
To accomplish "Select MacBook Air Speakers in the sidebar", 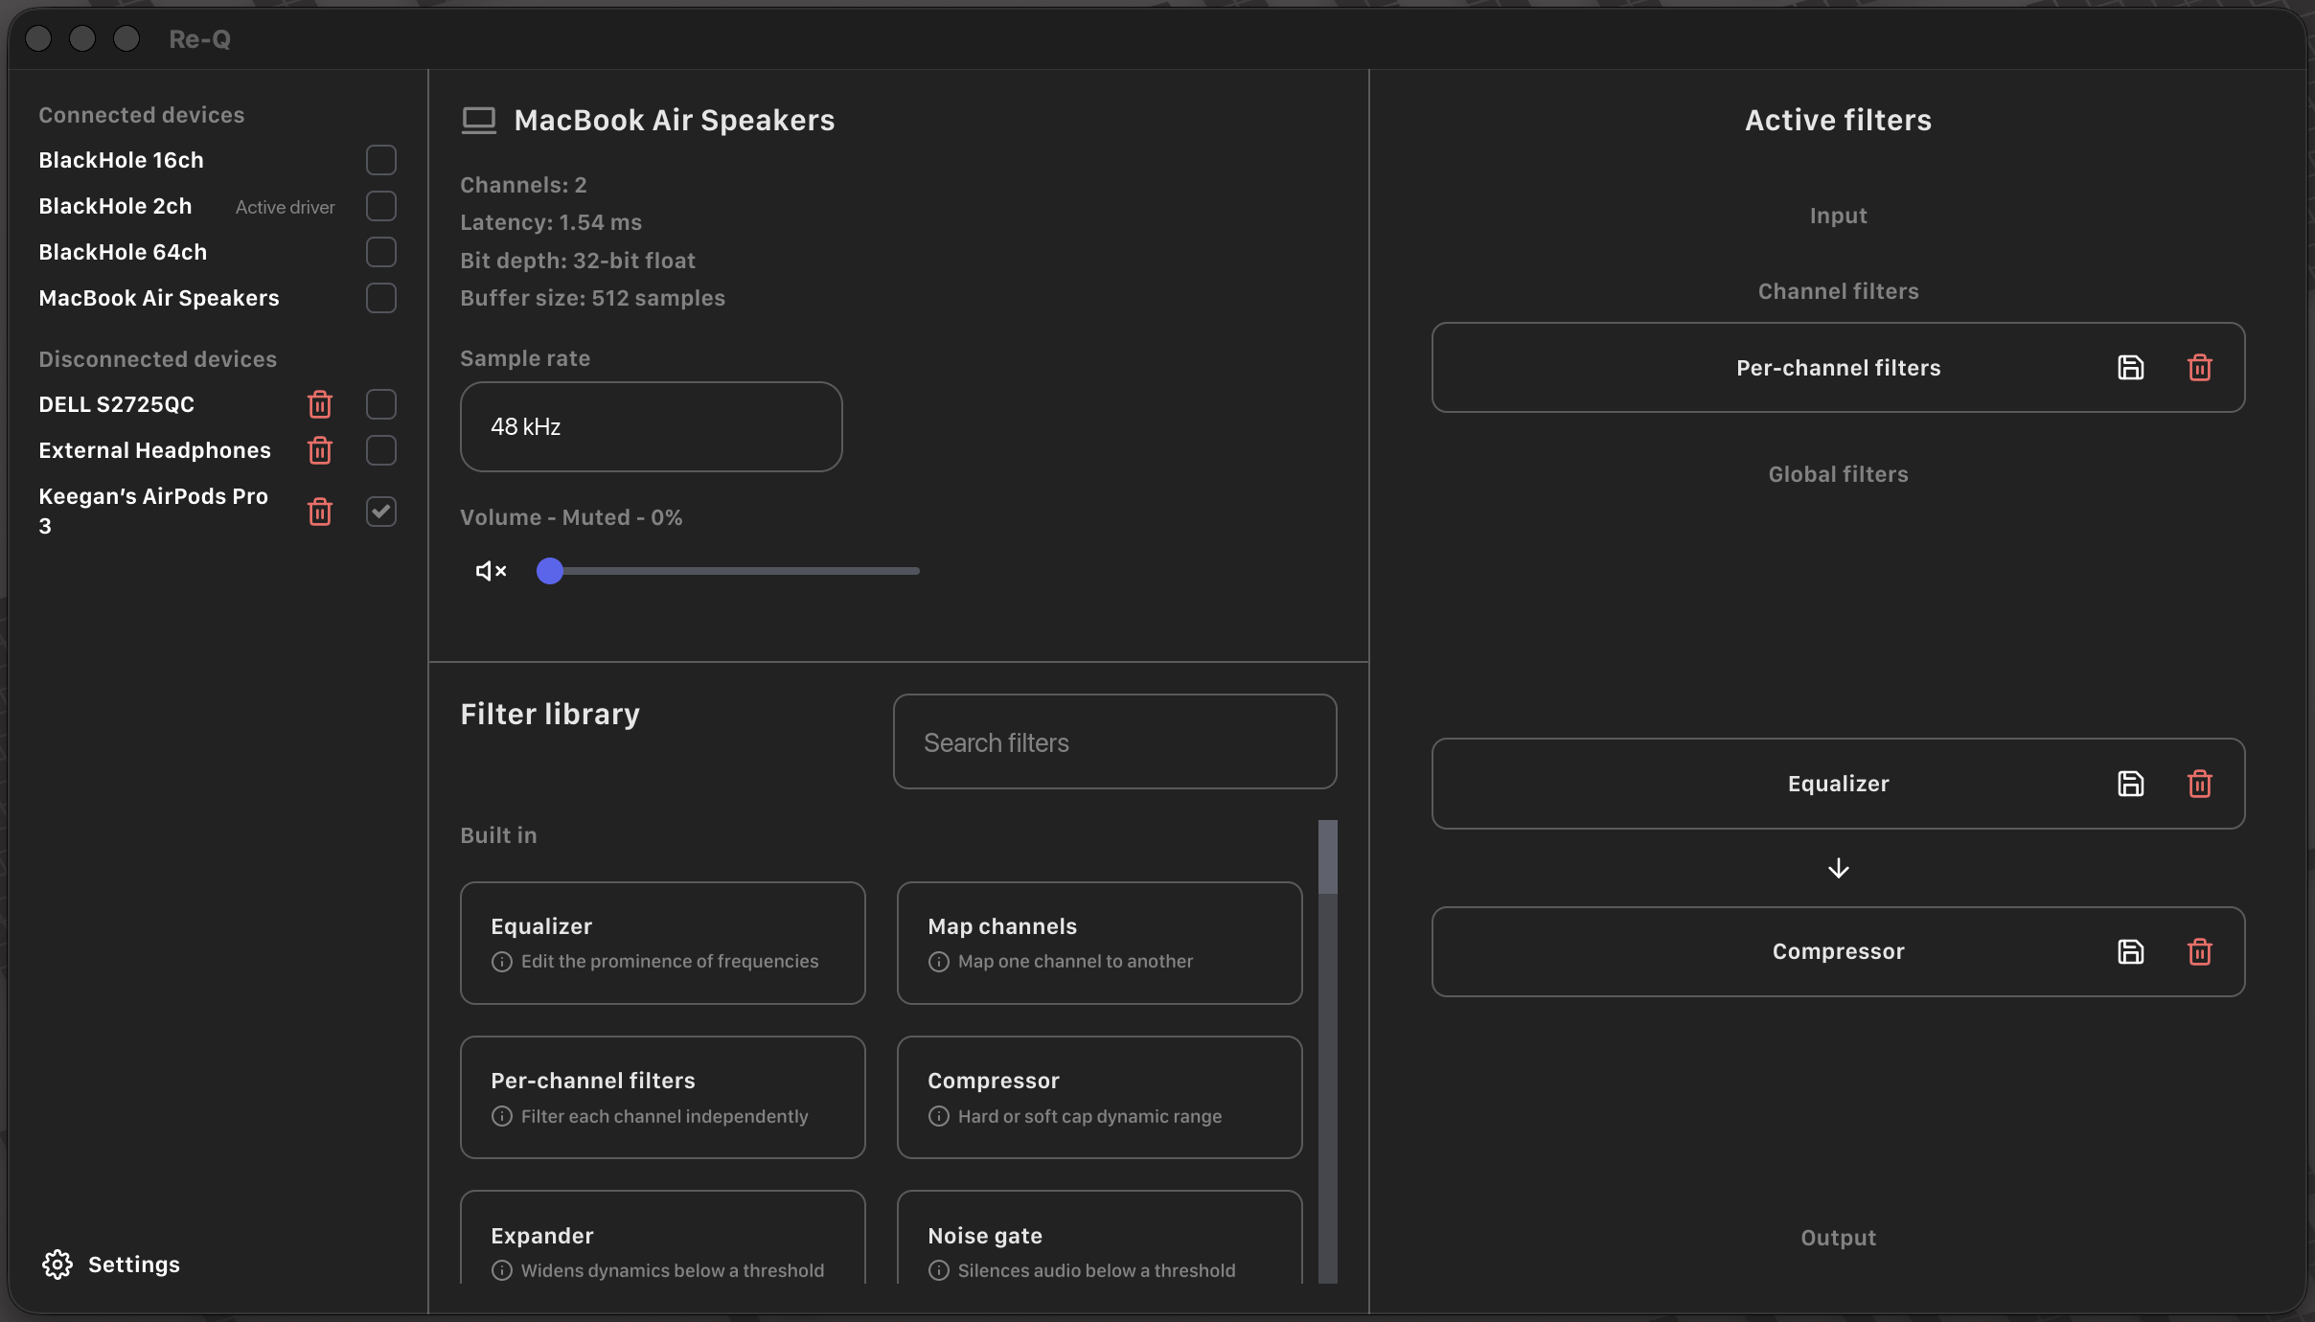I will (x=159, y=298).
